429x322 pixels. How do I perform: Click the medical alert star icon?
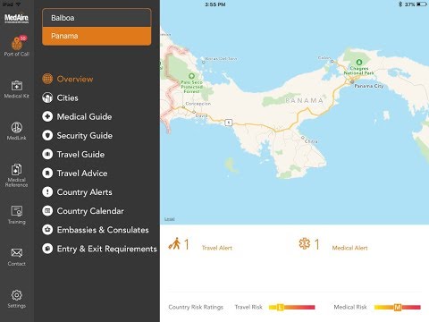pos(305,243)
